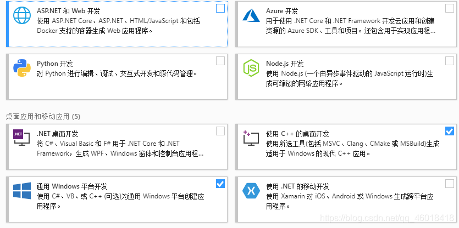
Task: Select the ASP.NET 和 Web 开发 title
Action: coord(69,11)
